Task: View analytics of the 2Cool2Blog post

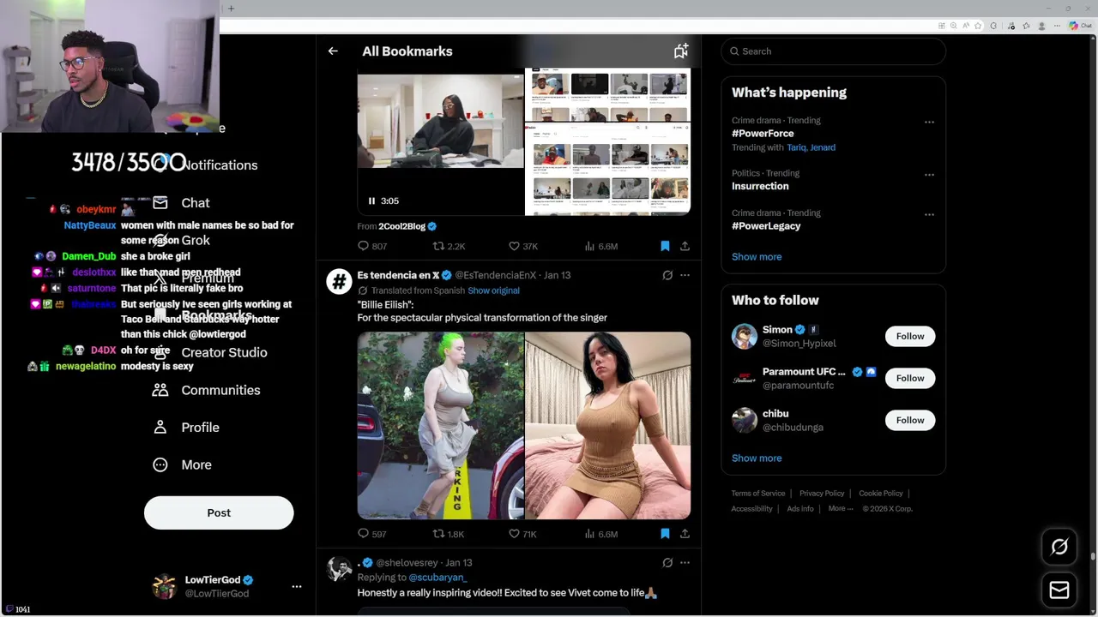Action: pos(600,246)
